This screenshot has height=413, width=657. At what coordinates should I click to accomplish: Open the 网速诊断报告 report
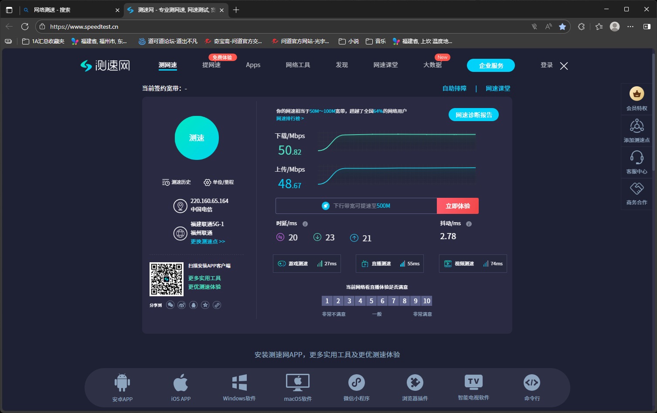coord(473,115)
